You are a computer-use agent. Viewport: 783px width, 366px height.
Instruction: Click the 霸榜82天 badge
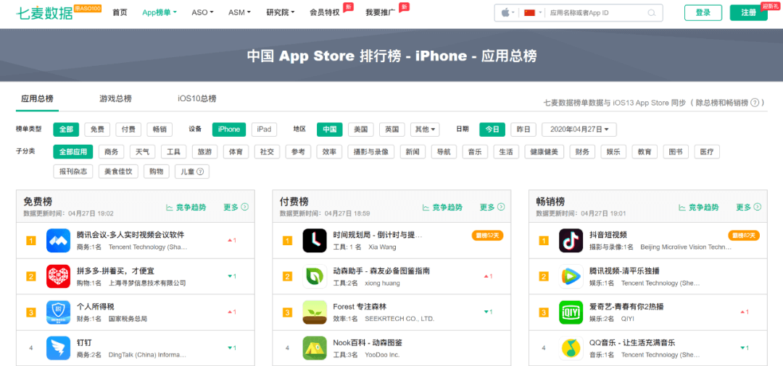coord(744,235)
